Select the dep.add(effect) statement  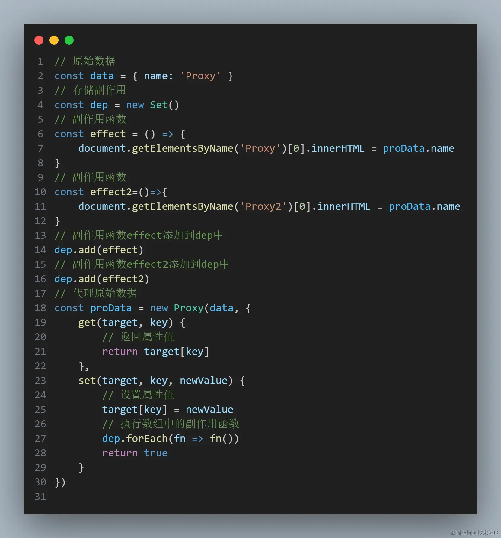pos(99,250)
